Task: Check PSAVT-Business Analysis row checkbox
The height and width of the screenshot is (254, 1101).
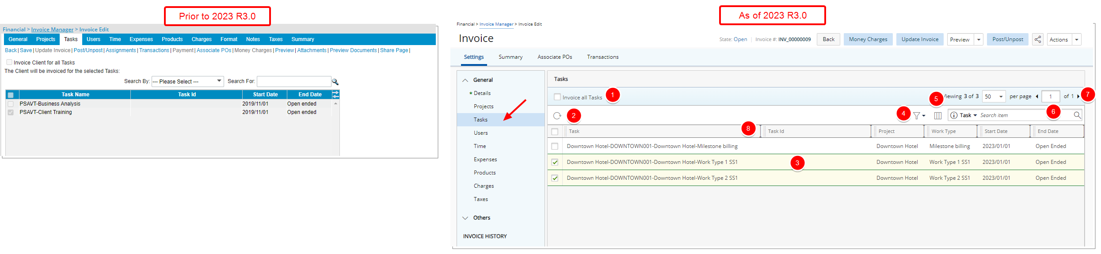Action: point(11,104)
